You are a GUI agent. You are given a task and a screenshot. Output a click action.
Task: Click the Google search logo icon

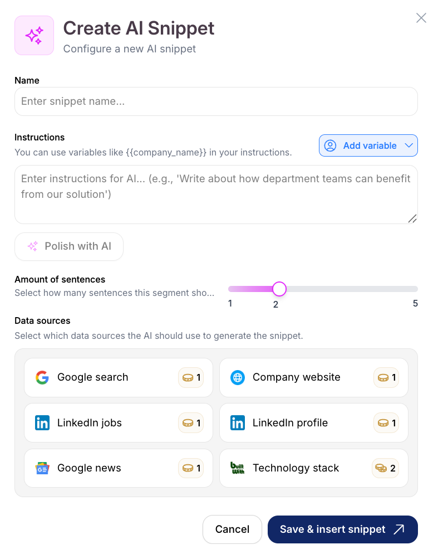(42, 377)
